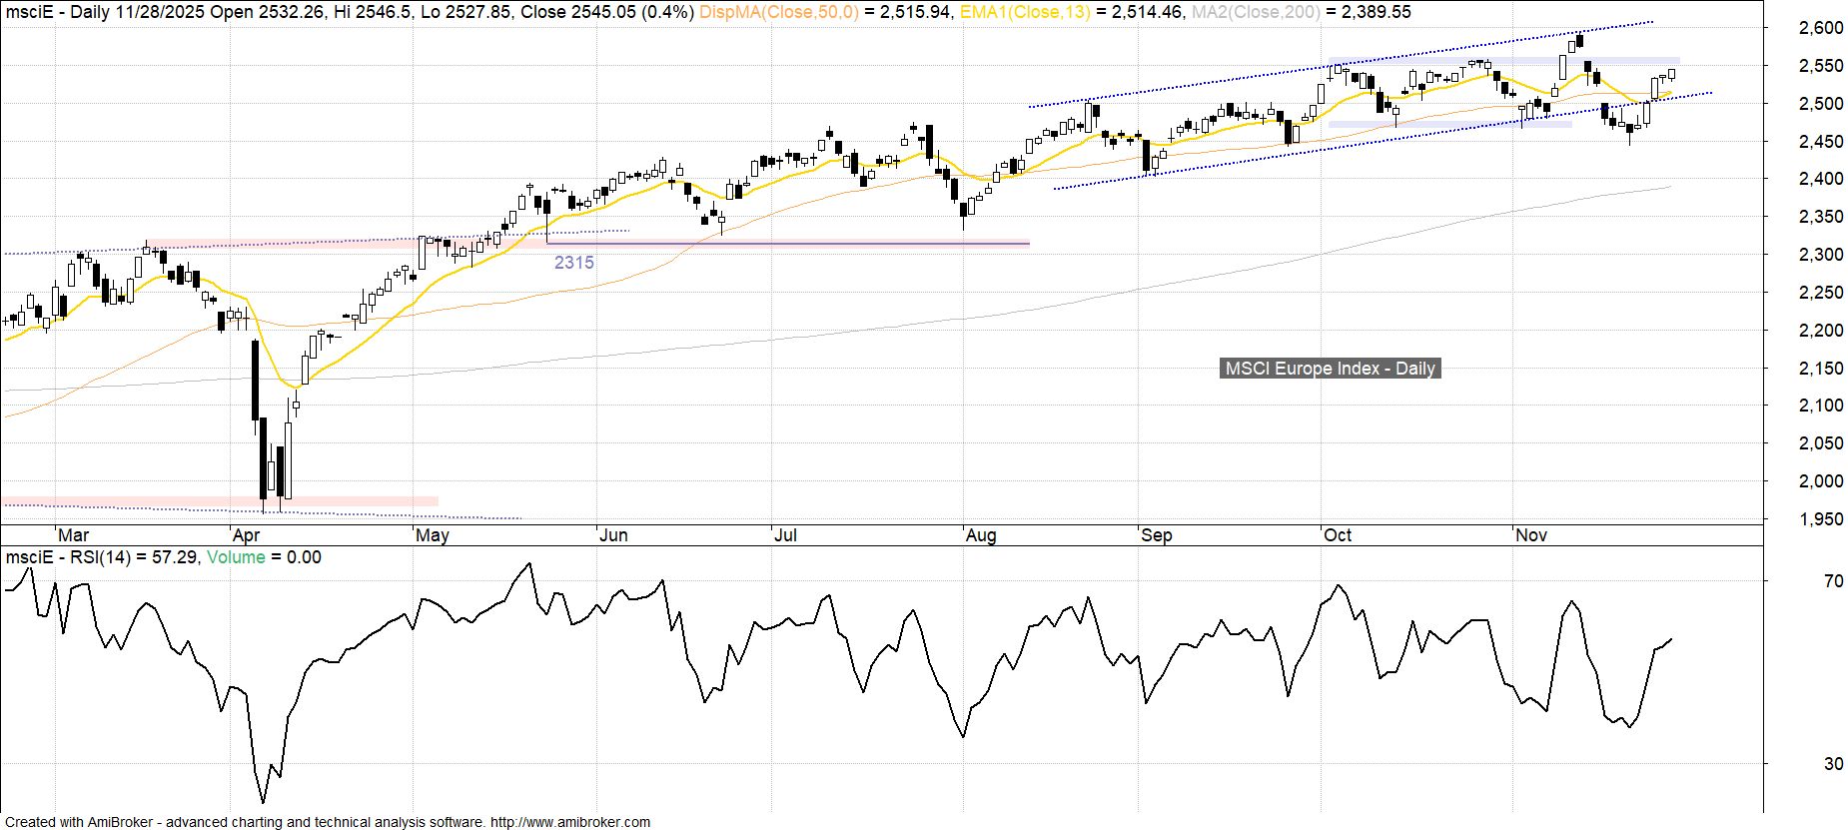Select the EMA1(Close,13) indicator label

(x=1024, y=12)
